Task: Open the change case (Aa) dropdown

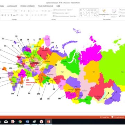Action: click(22, 15)
